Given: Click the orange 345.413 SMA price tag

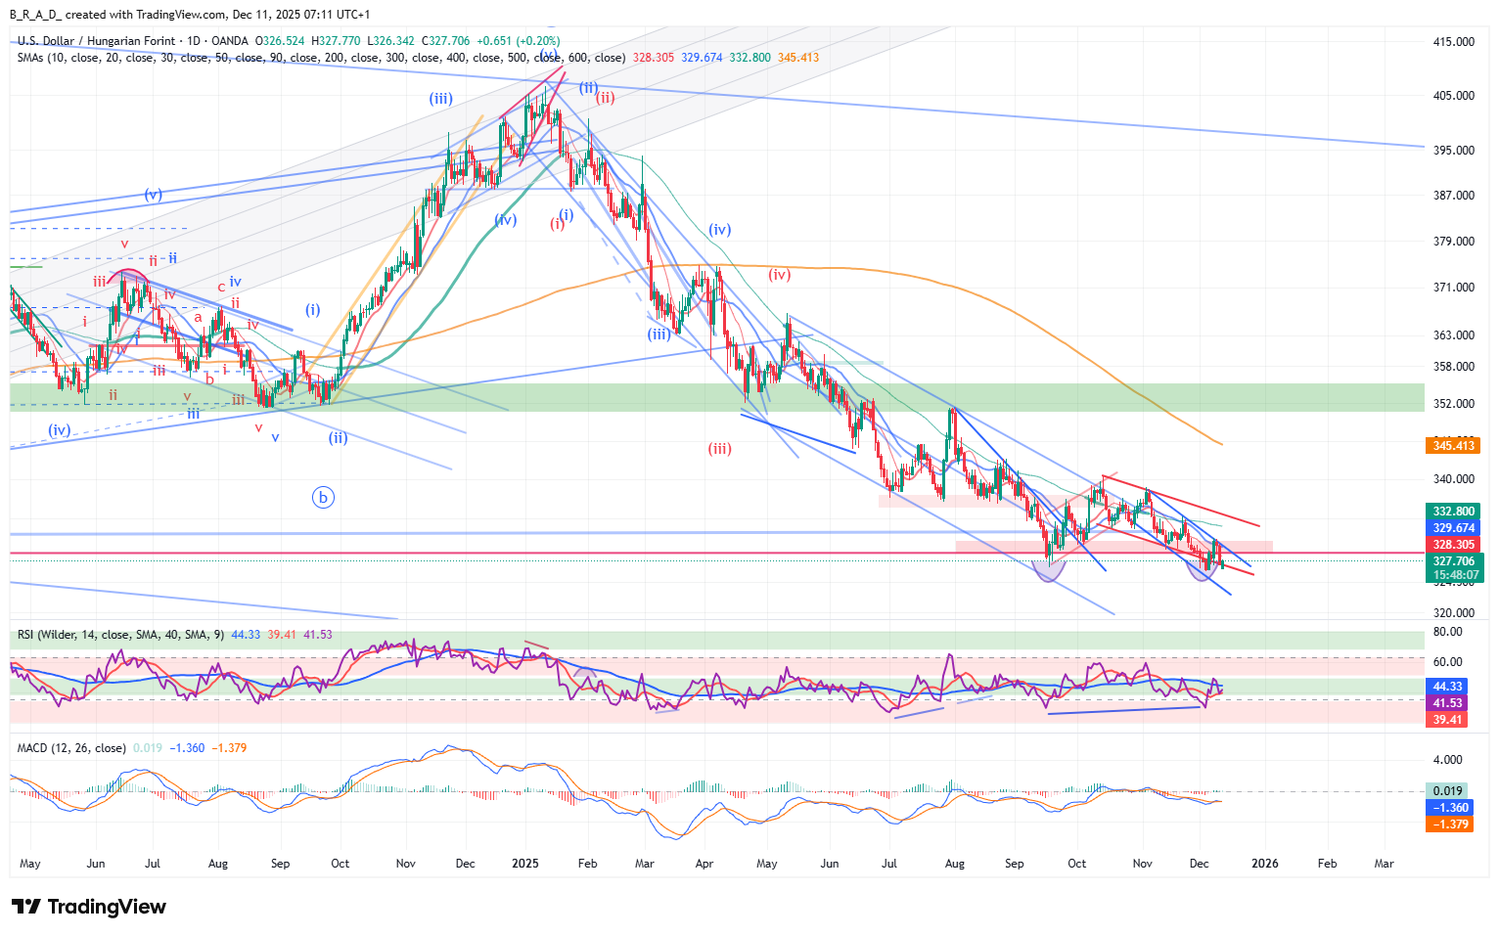Looking at the screenshot, I should 1453,446.
